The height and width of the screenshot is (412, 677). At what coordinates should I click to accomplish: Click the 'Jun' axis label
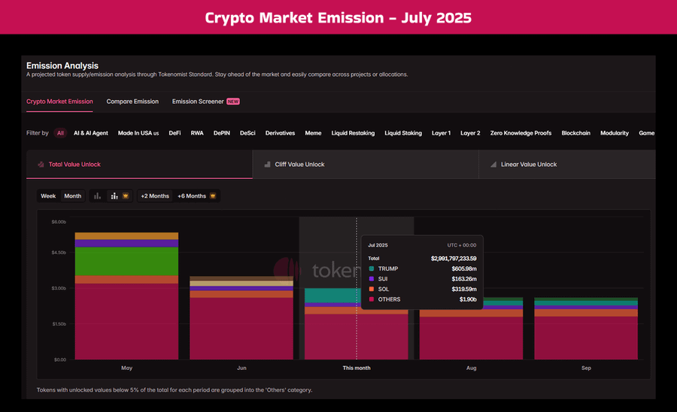click(241, 368)
